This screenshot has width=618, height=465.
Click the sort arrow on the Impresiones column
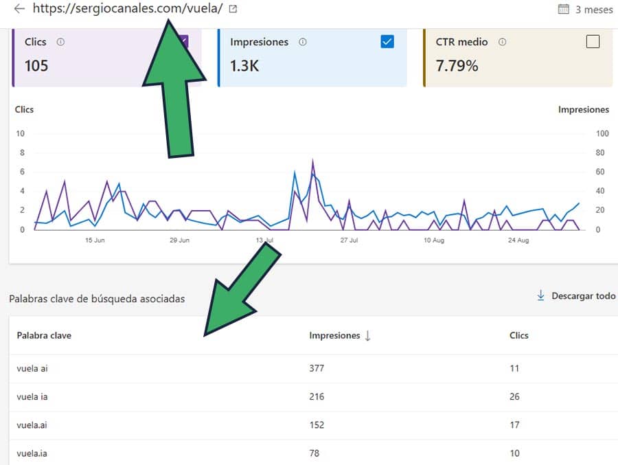369,336
